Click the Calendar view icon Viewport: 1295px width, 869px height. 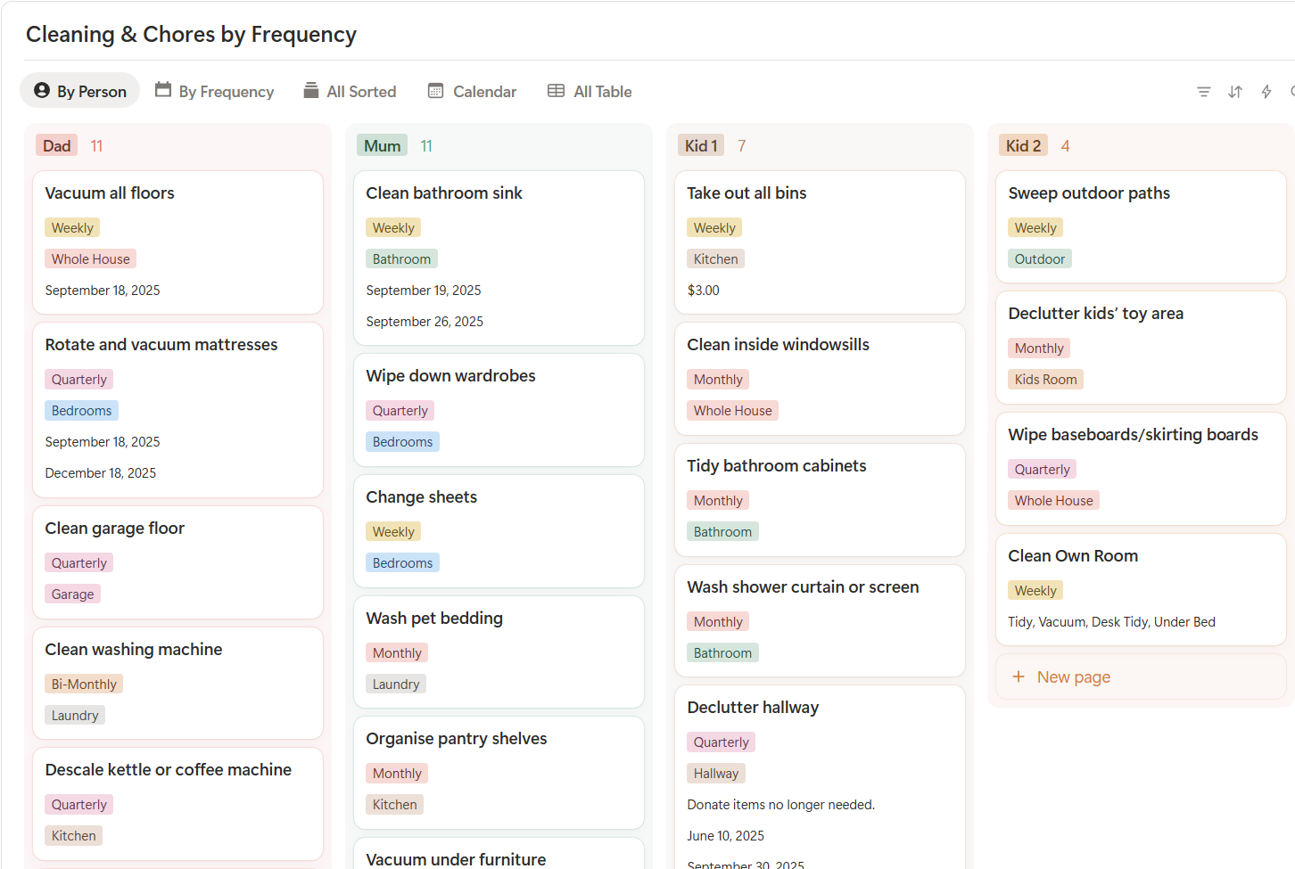coord(436,91)
